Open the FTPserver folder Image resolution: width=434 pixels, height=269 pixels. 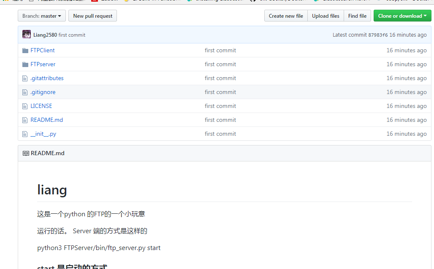[x=43, y=64]
